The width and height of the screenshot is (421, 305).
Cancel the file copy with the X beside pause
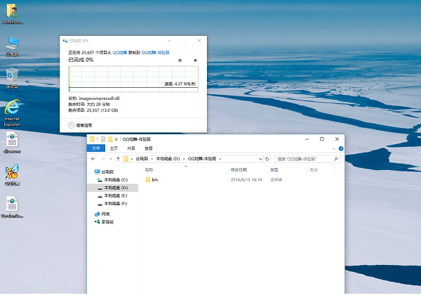195,60
